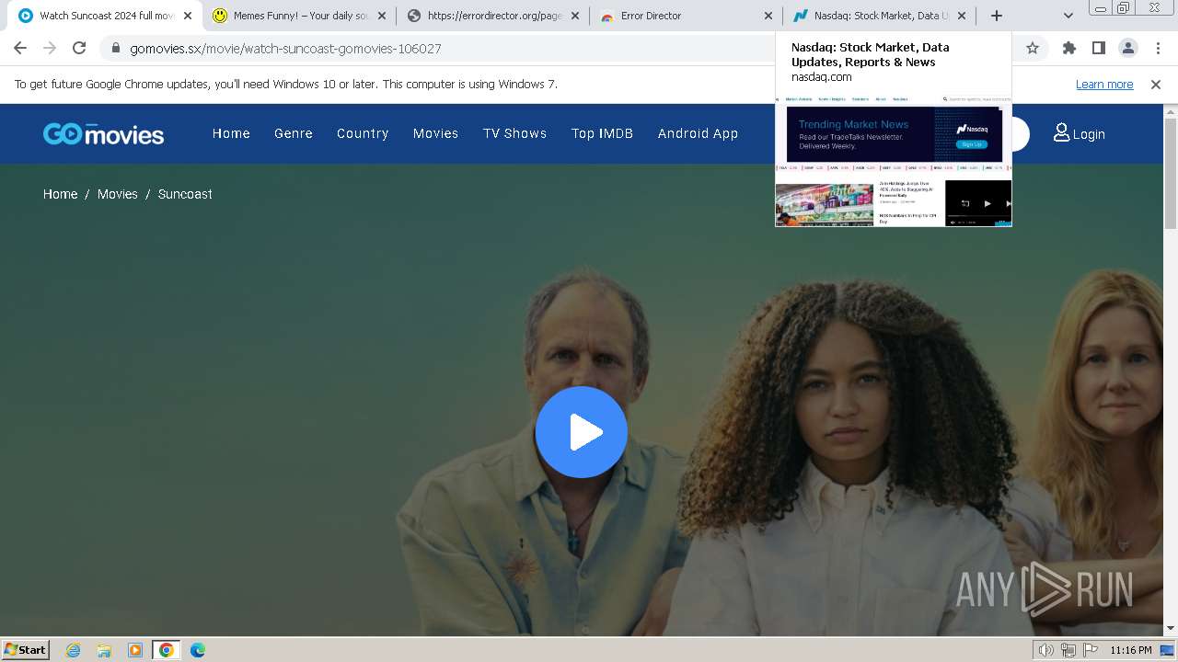Viewport: 1178px width, 662px height.
Task: Open the Windows Start menu
Action: 26,649
